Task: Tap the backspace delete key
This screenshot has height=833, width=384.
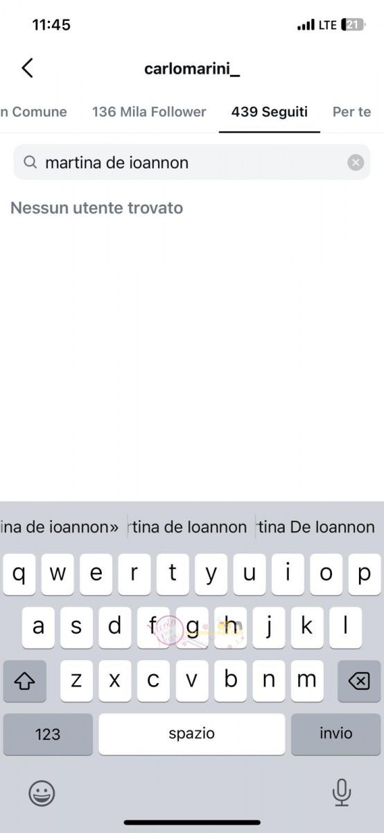Action: (x=359, y=681)
